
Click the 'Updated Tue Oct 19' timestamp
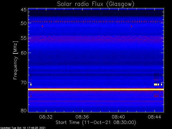pyautogui.click(x=23, y=128)
